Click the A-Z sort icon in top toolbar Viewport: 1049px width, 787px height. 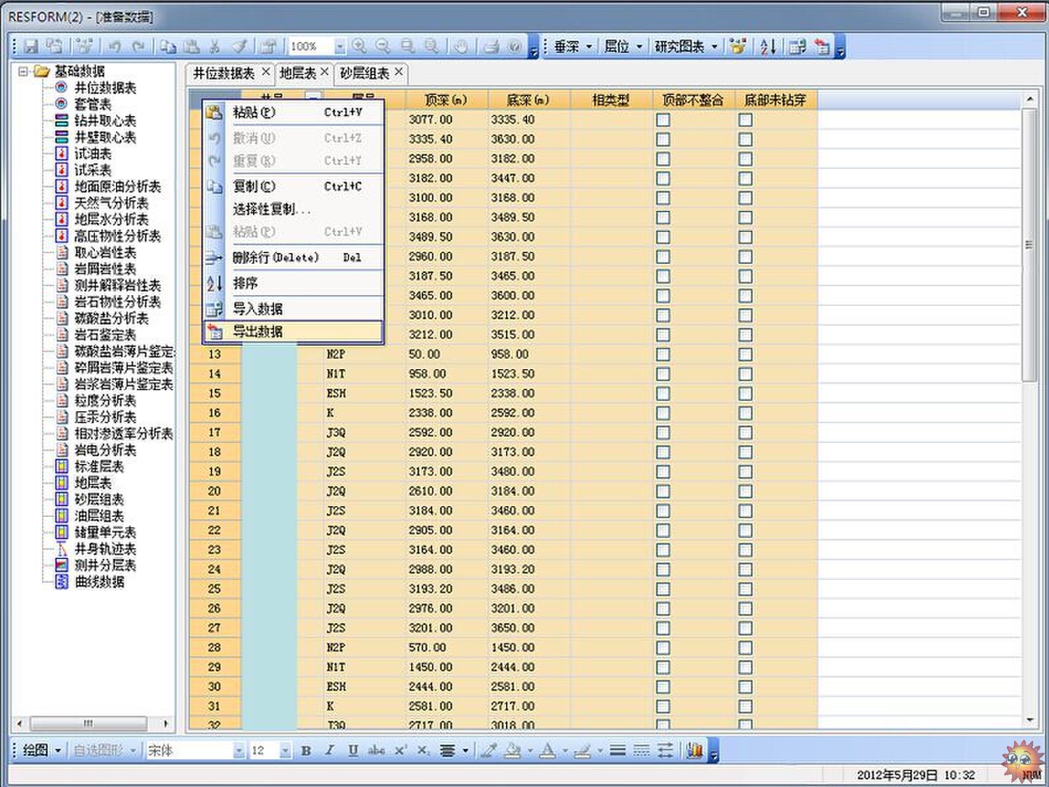tap(768, 46)
